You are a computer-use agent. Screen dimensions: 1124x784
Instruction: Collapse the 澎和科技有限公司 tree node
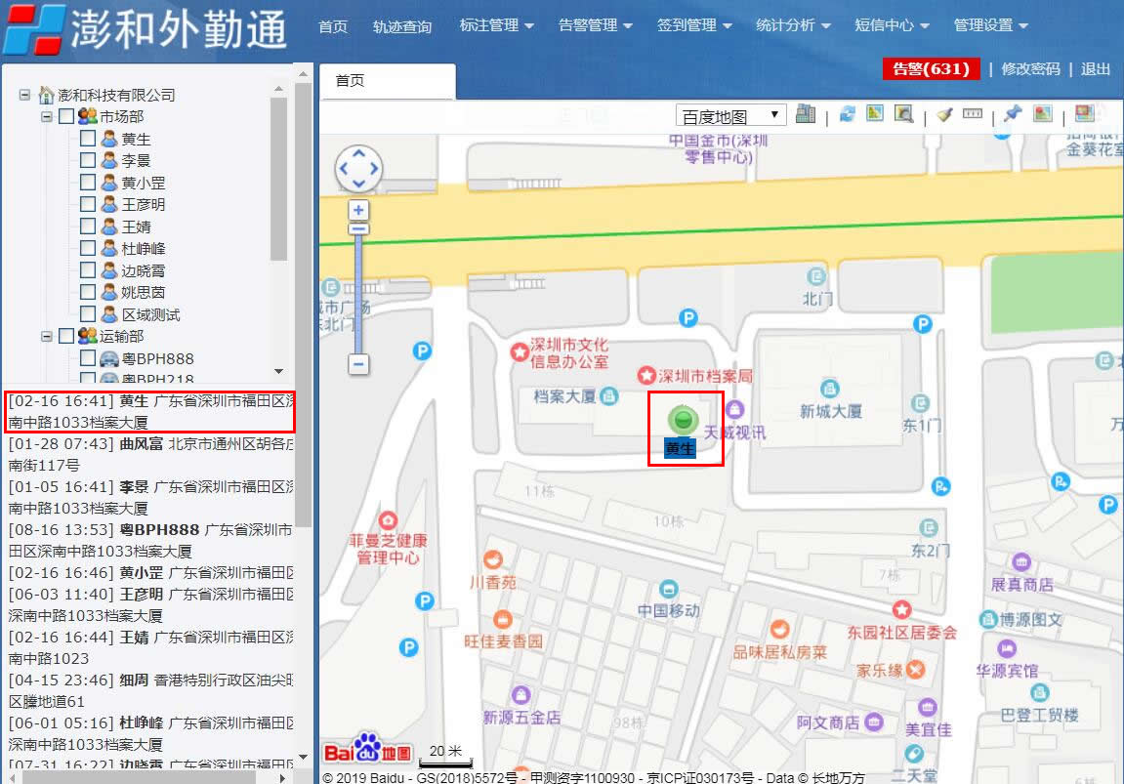pos(25,94)
